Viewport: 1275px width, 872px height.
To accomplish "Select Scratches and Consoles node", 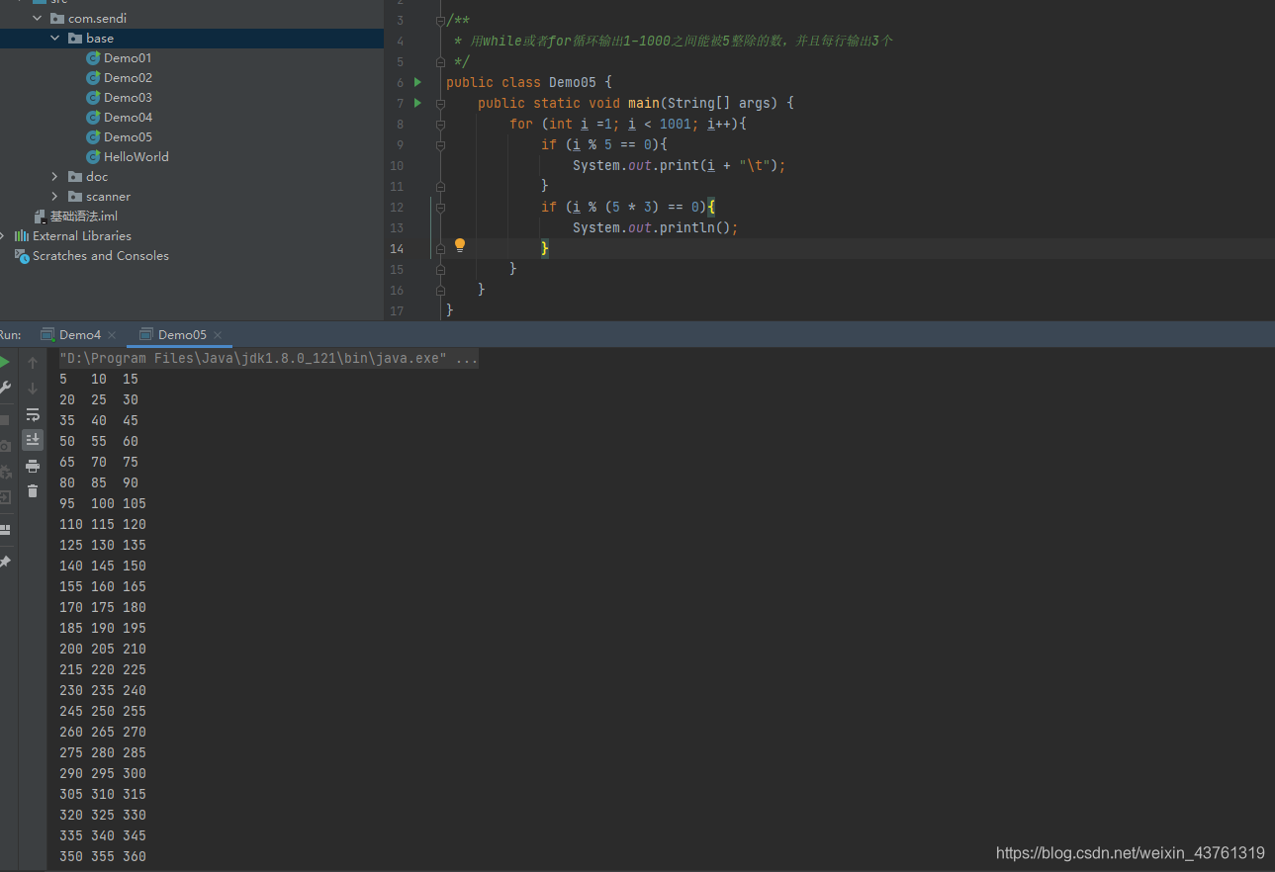I will [101, 256].
